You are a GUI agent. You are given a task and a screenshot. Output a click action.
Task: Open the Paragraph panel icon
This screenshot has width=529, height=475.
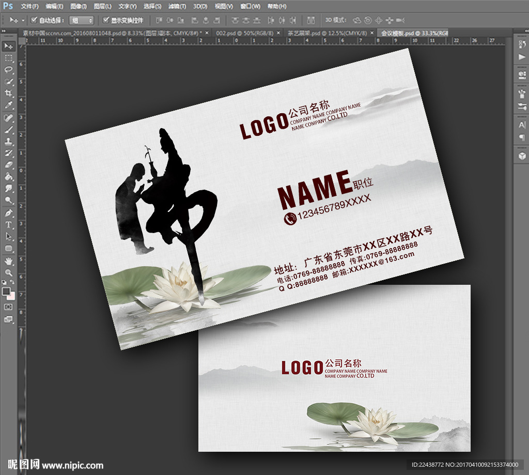pyautogui.click(x=522, y=137)
